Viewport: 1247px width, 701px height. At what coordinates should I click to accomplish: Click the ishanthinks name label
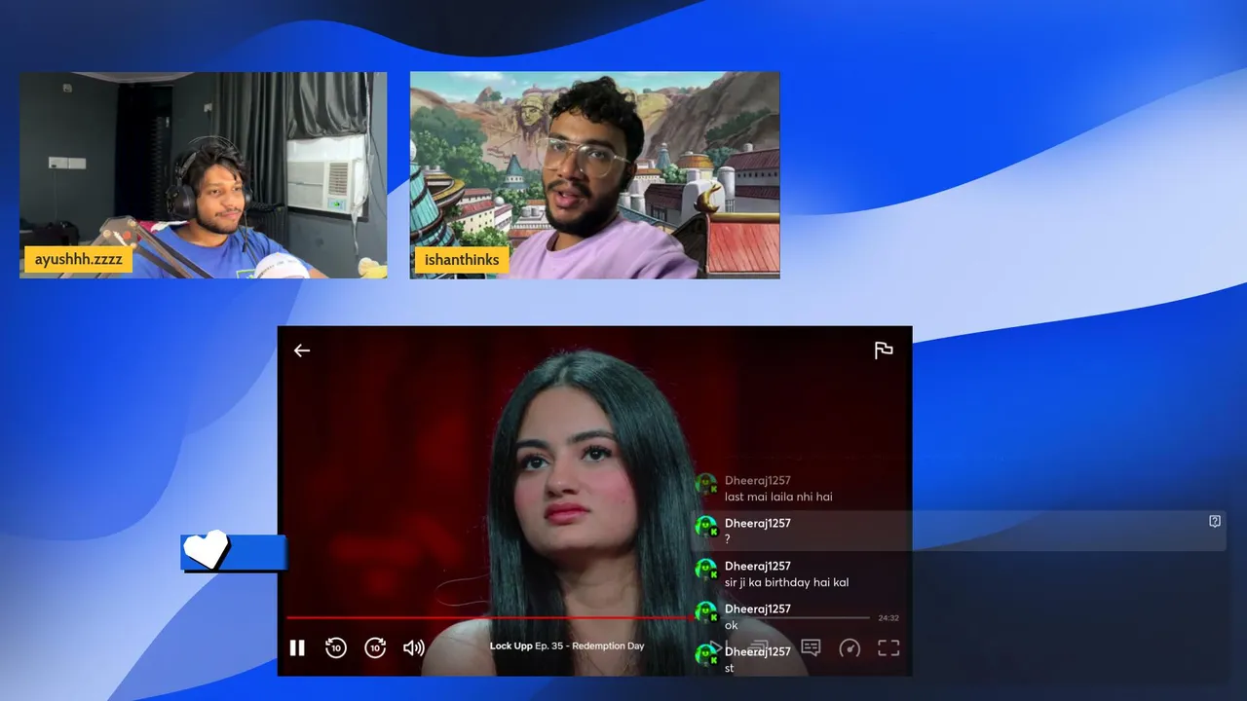coord(462,260)
